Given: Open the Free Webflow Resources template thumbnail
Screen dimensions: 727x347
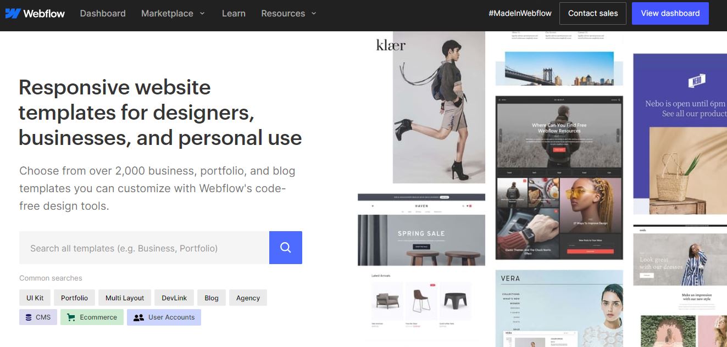Looking at the screenshot, I should 559,177.
